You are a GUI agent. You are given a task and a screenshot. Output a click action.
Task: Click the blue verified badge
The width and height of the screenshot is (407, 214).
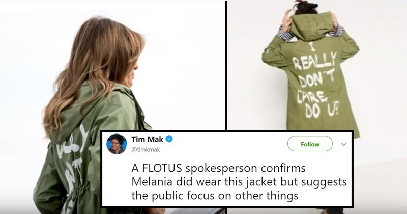click(169, 139)
